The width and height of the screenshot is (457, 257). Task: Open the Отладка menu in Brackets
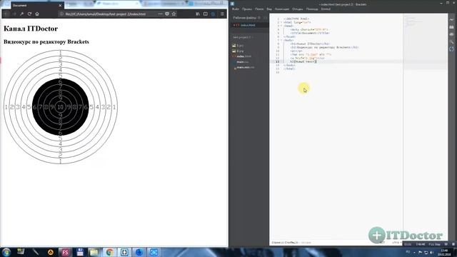pos(298,9)
